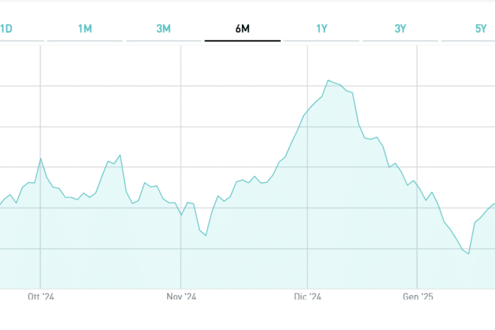Click the chart line's rightmost visible point

[x=494, y=204]
